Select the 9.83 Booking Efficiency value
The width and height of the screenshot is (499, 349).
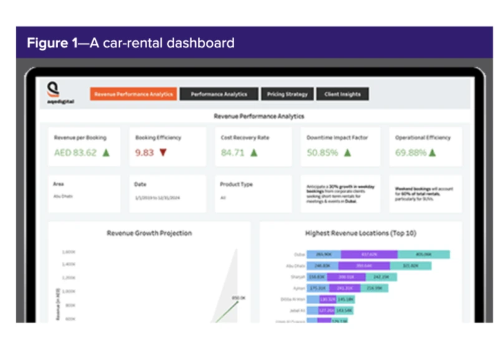pyautogui.click(x=145, y=153)
